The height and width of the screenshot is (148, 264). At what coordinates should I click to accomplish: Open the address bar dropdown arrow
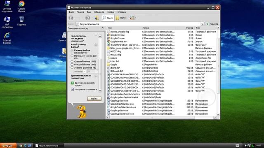pyautogui.click(x=203, y=24)
